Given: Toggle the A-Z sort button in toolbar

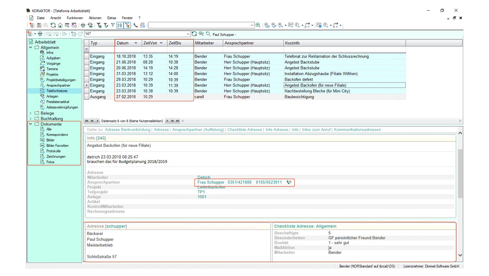Looking at the screenshot, I should (x=120, y=25).
